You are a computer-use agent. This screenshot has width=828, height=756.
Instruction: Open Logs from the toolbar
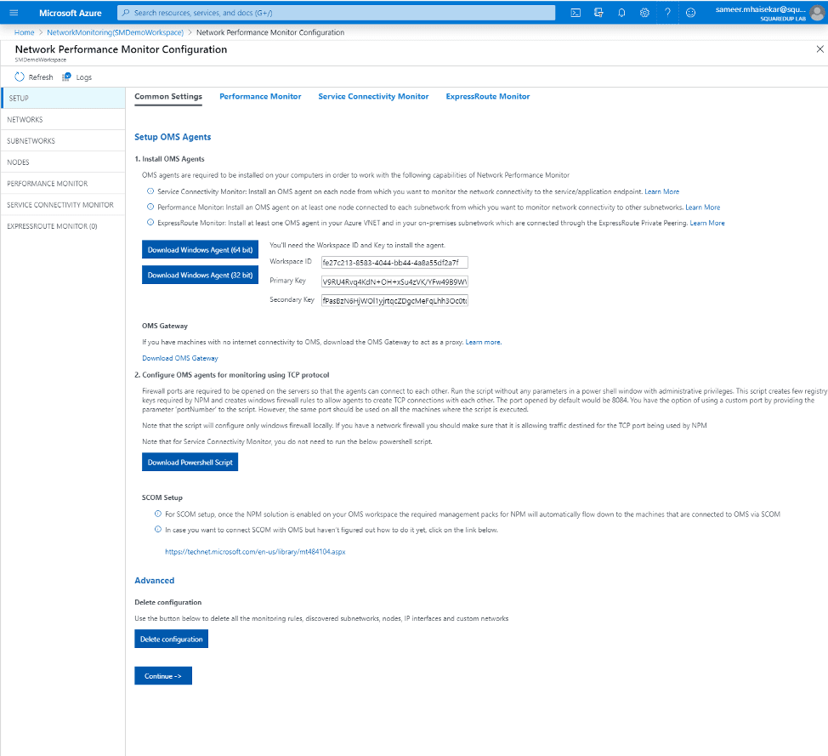(77, 77)
